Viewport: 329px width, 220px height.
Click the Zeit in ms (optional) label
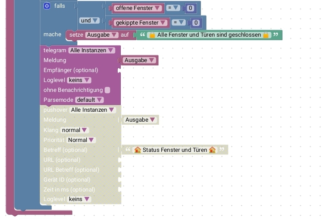[69, 189]
